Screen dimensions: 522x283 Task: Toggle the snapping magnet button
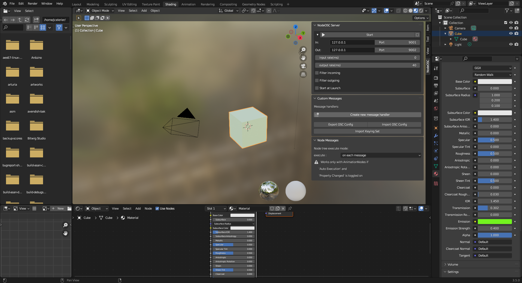(x=253, y=11)
